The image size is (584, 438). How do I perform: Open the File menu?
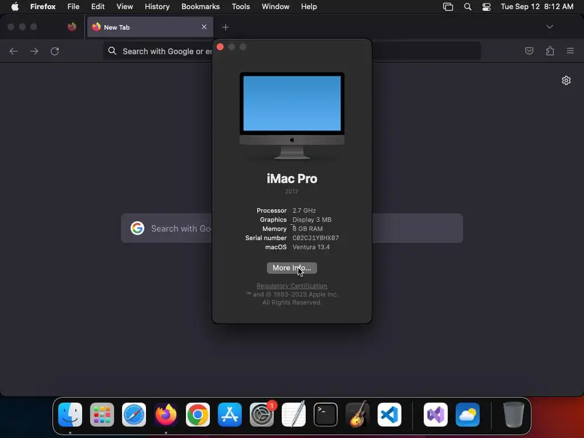pos(74,7)
